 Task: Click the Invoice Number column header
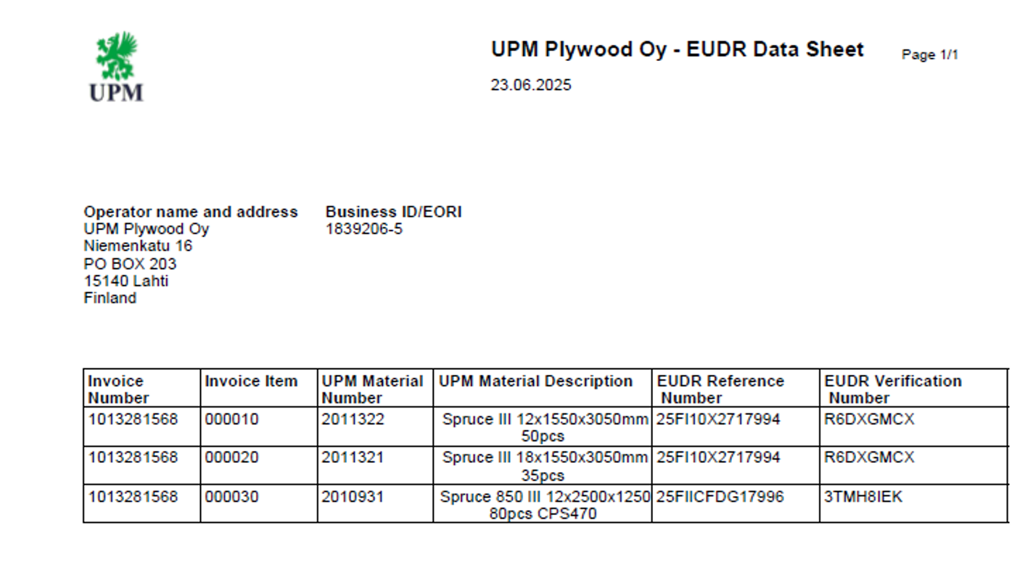coord(118,389)
